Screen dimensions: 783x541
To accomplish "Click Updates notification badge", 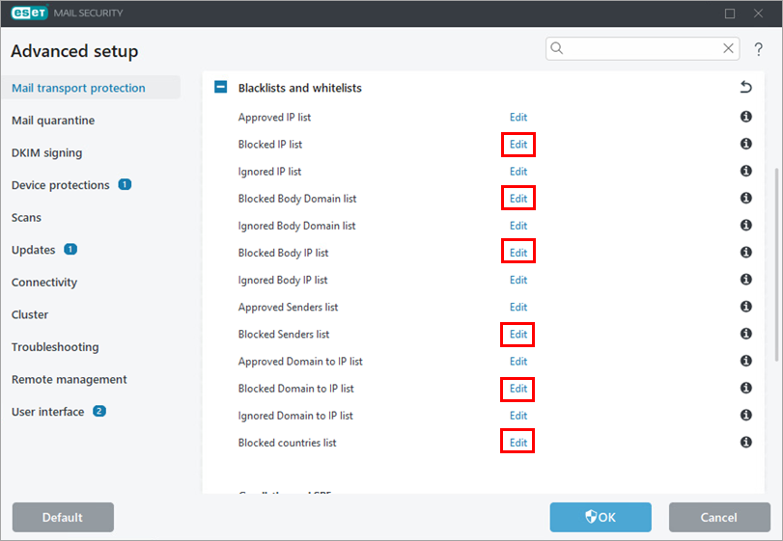I will (x=70, y=249).
